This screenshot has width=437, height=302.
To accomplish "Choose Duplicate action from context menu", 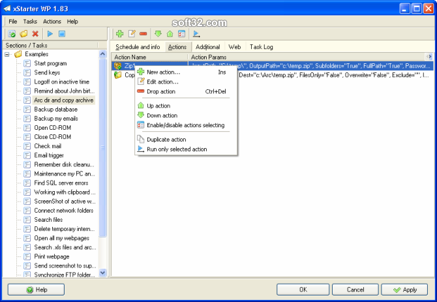I will [186, 140].
